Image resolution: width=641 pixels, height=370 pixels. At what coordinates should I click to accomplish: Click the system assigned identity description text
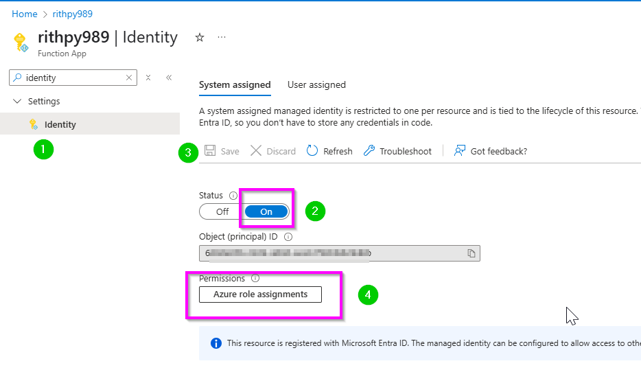point(420,117)
